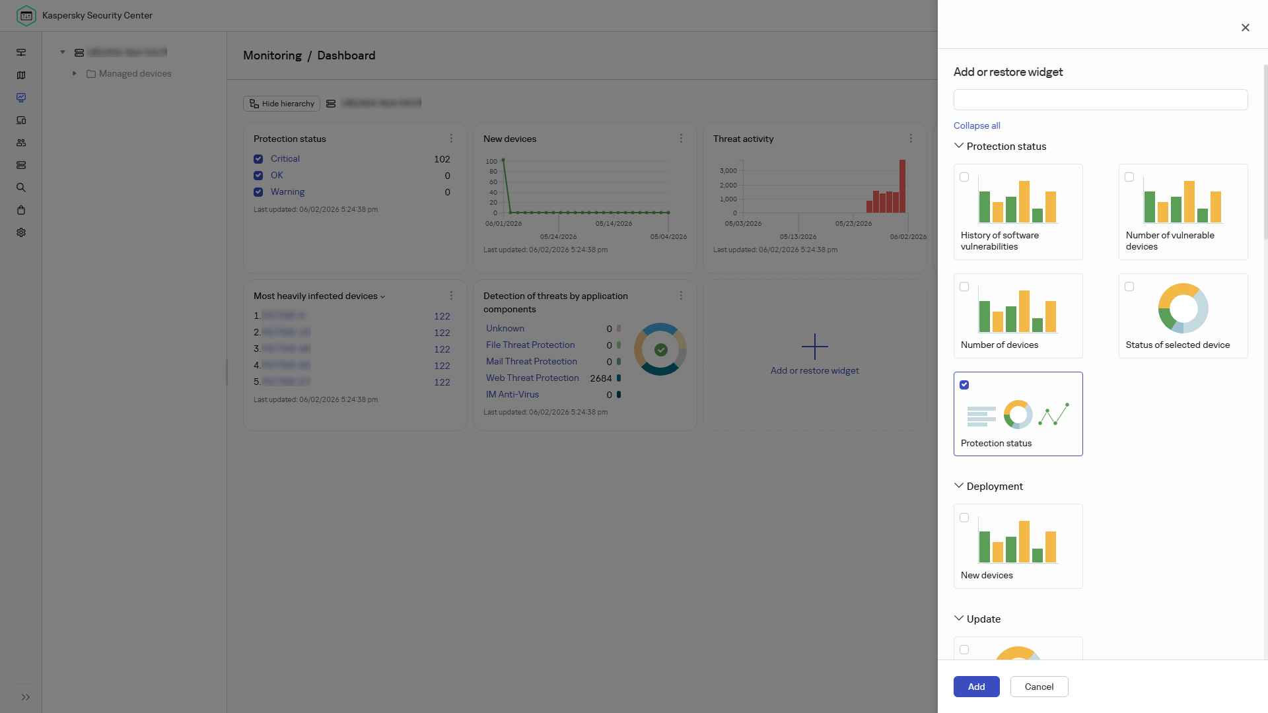Click the Collapse all link

[977, 125]
